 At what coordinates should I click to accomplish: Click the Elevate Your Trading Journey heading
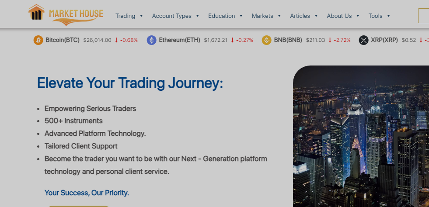click(x=130, y=83)
